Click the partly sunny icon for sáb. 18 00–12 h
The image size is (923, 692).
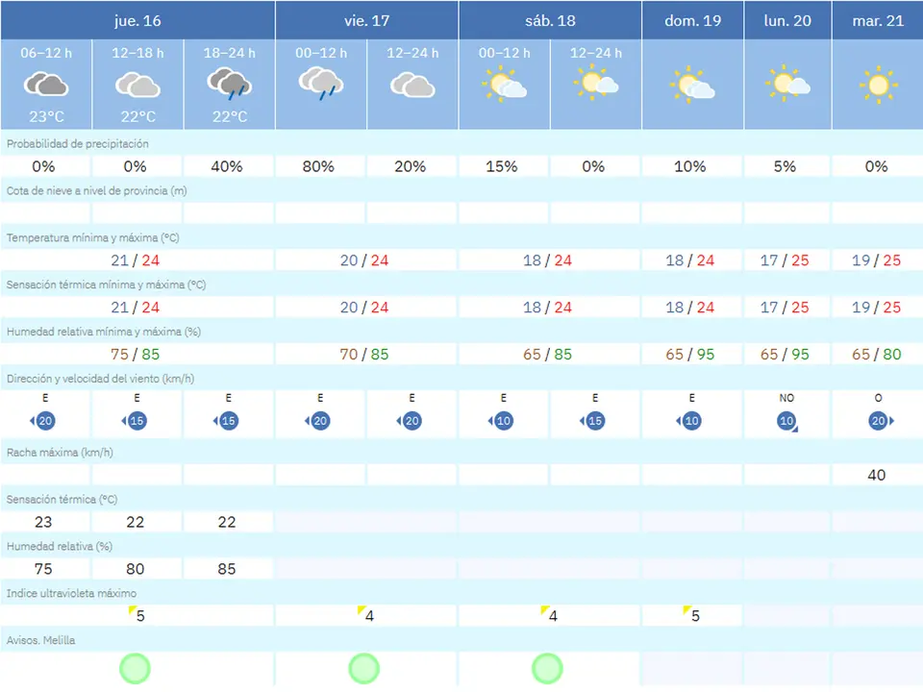click(505, 85)
